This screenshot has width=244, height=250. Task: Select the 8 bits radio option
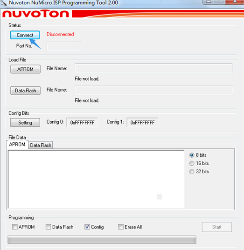pyautogui.click(x=198, y=155)
